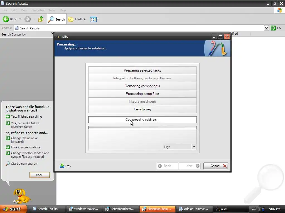
Task: Toggle the Search pane button
Action: coord(57,19)
